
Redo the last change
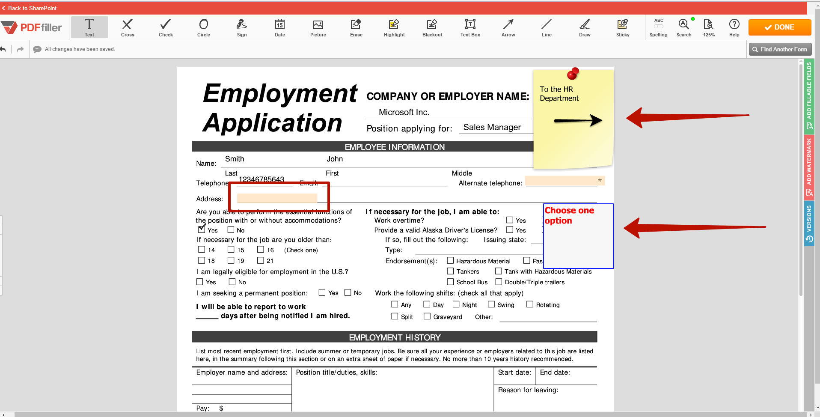pyautogui.click(x=20, y=49)
